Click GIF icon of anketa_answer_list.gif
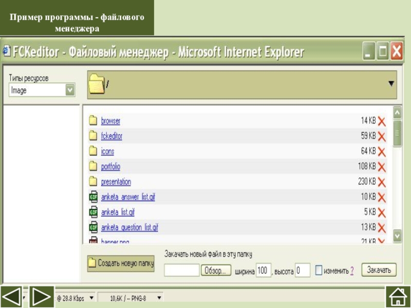 (94, 197)
